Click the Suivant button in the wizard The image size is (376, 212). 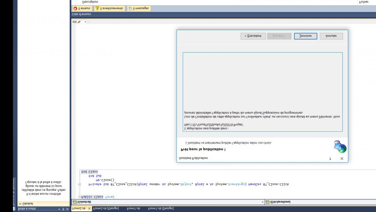[x=279, y=36]
